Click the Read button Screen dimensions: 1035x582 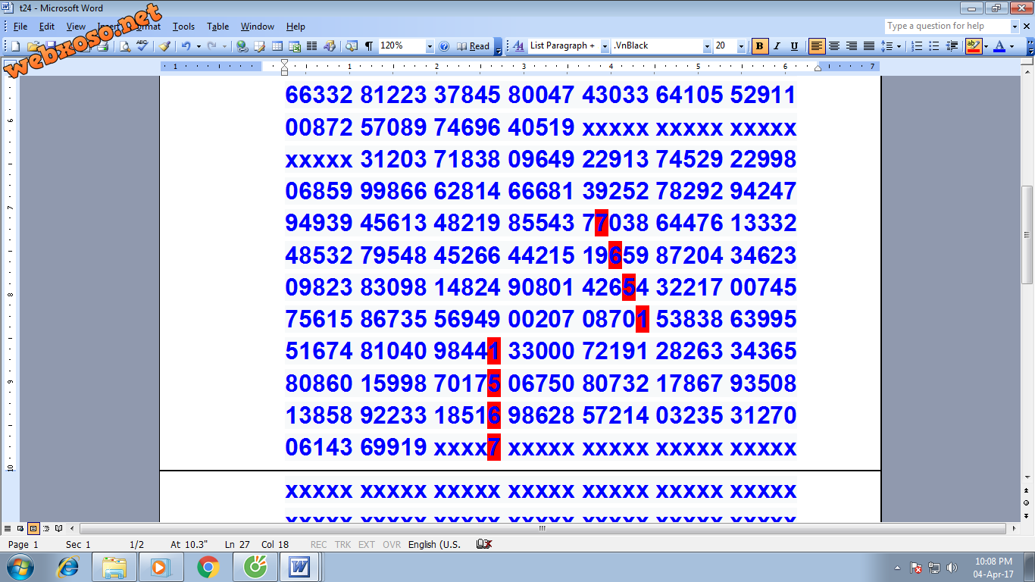tap(474, 46)
